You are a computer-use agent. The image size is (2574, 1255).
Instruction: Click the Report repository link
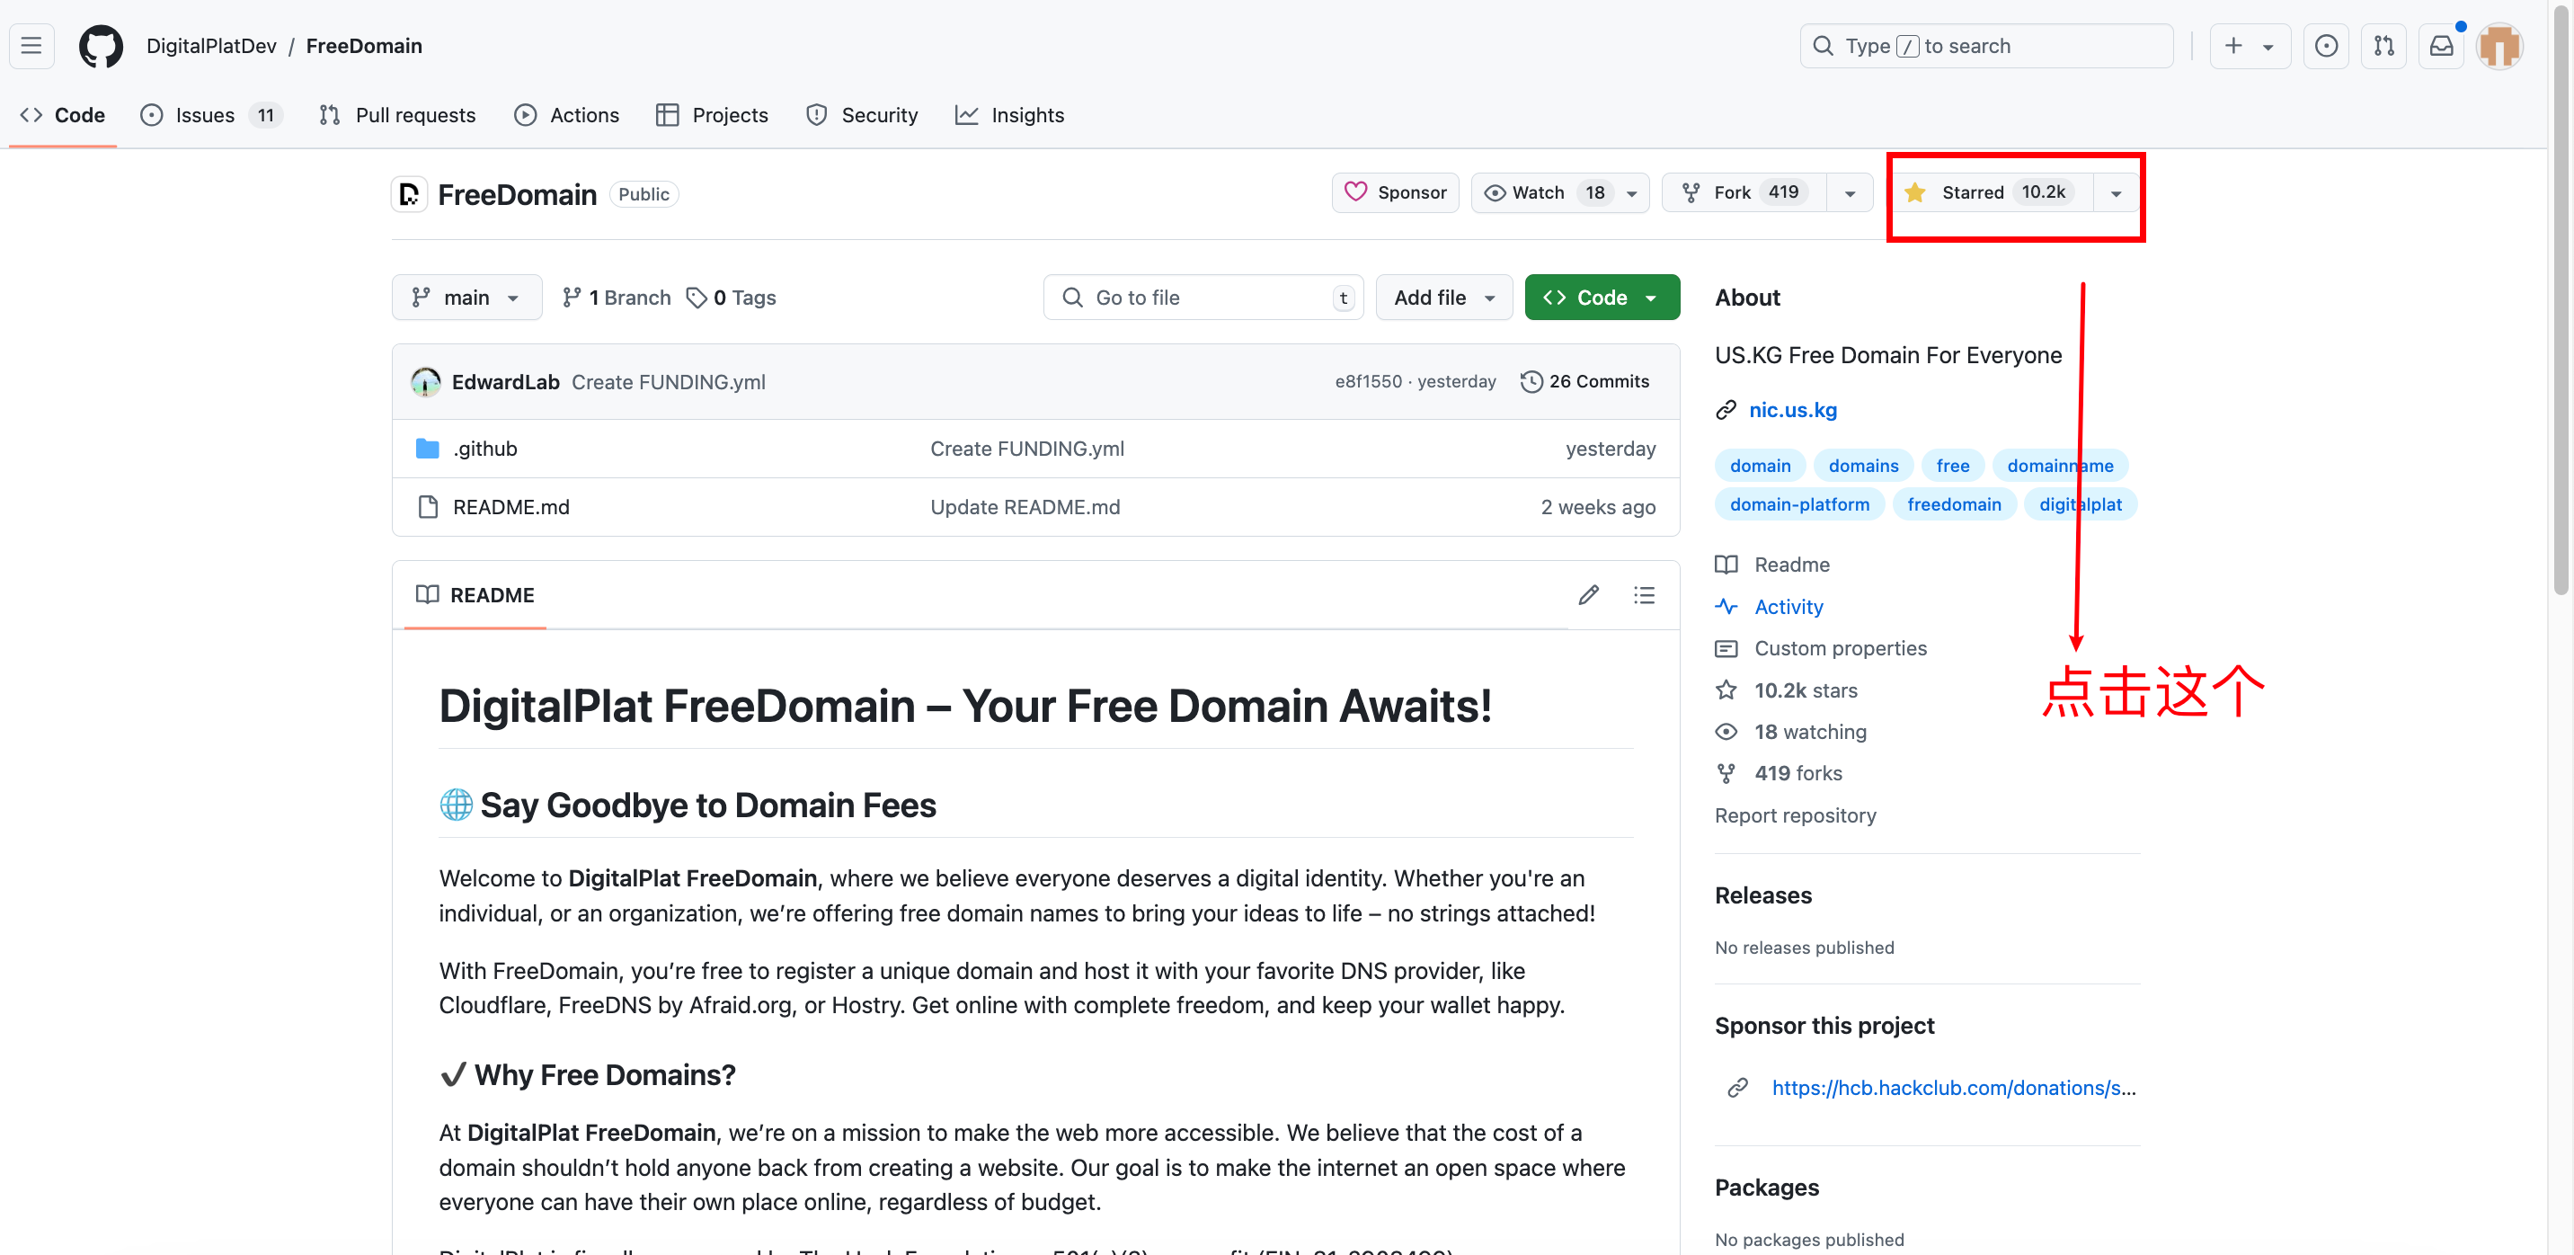[x=1795, y=815]
